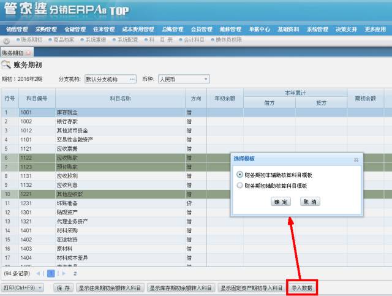Click the back arrow icon beside shortcuts
This screenshot has width=392, height=296.
coord(6,40)
